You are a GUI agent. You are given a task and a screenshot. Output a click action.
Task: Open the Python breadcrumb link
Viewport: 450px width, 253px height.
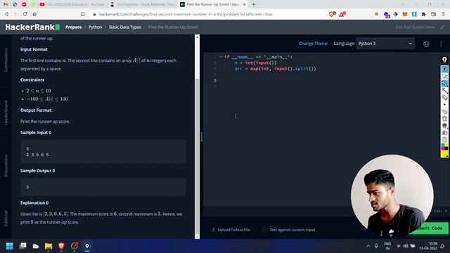[96, 27]
